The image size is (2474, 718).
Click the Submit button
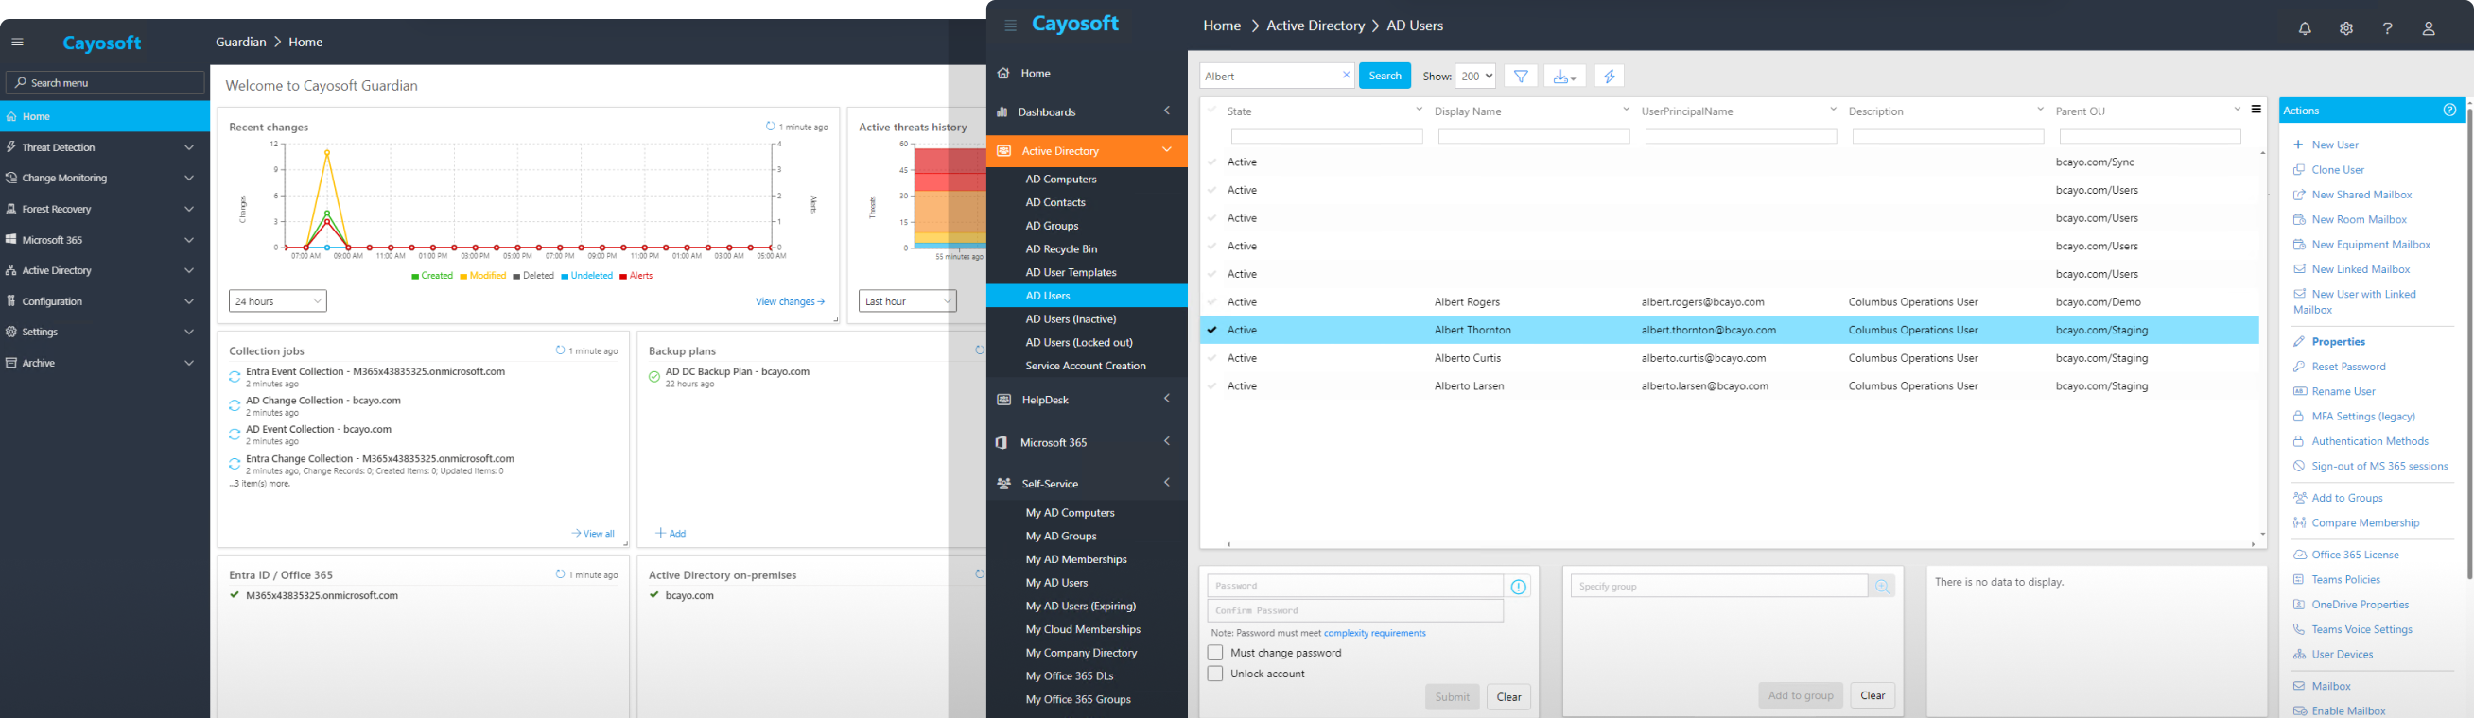(x=1452, y=697)
